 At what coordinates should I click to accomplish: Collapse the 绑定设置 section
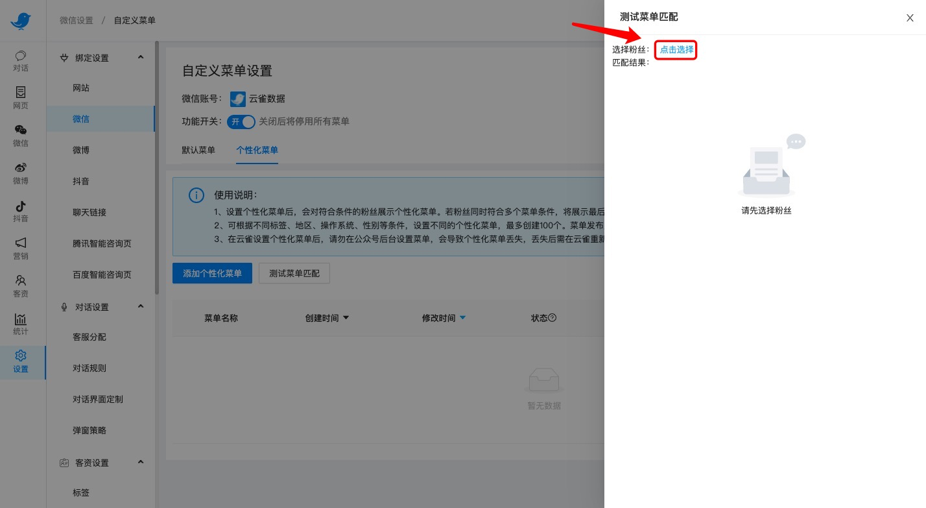tap(141, 57)
